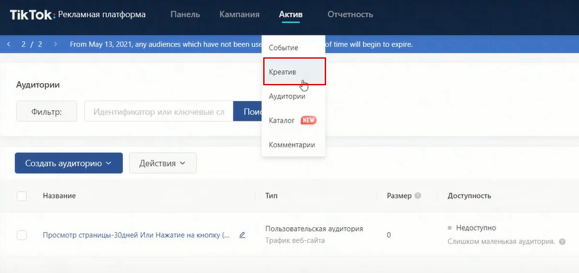Open Просмотр страницы-30дней audience link
The image size is (579, 273).
point(136,235)
